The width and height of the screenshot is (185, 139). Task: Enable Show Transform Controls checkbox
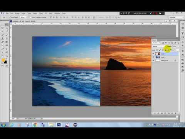pyautogui.click(x=30, y=17)
